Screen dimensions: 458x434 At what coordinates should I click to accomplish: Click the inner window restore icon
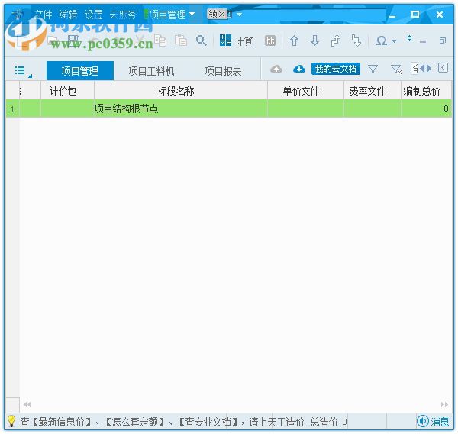(443, 40)
